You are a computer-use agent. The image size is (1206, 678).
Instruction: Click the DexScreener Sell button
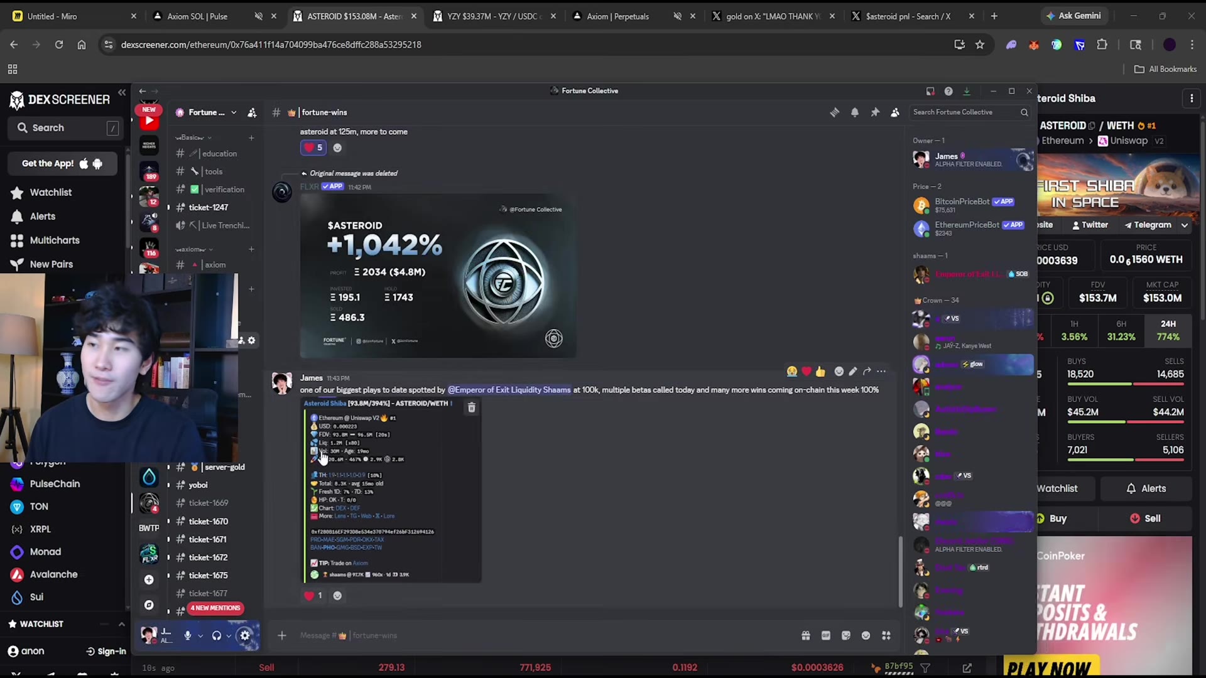click(1145, 519)
